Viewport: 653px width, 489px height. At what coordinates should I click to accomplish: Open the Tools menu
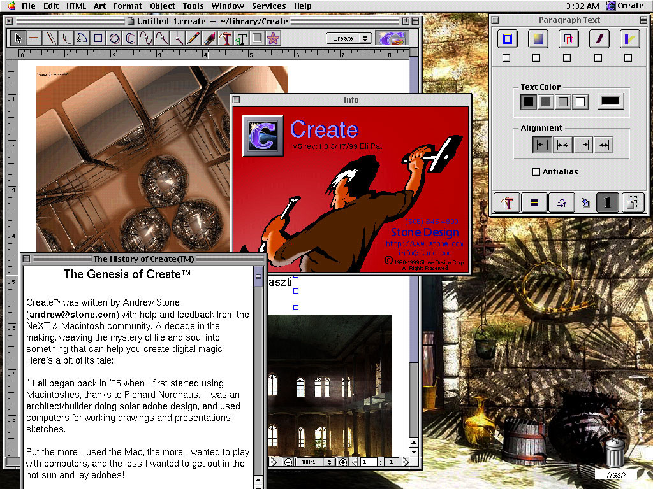click(x=193, y=6)
